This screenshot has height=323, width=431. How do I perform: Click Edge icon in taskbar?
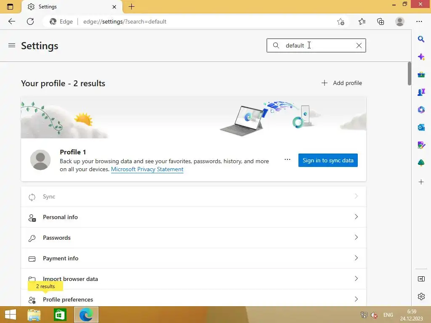coord(86,315)
